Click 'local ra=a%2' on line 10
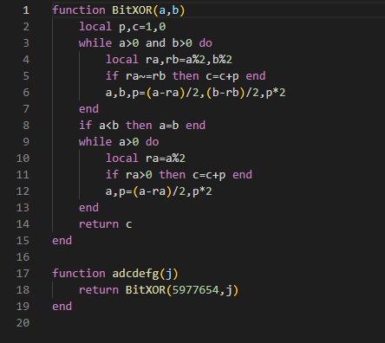Viewport: 385px width, 343px height. tap(146, 159)
